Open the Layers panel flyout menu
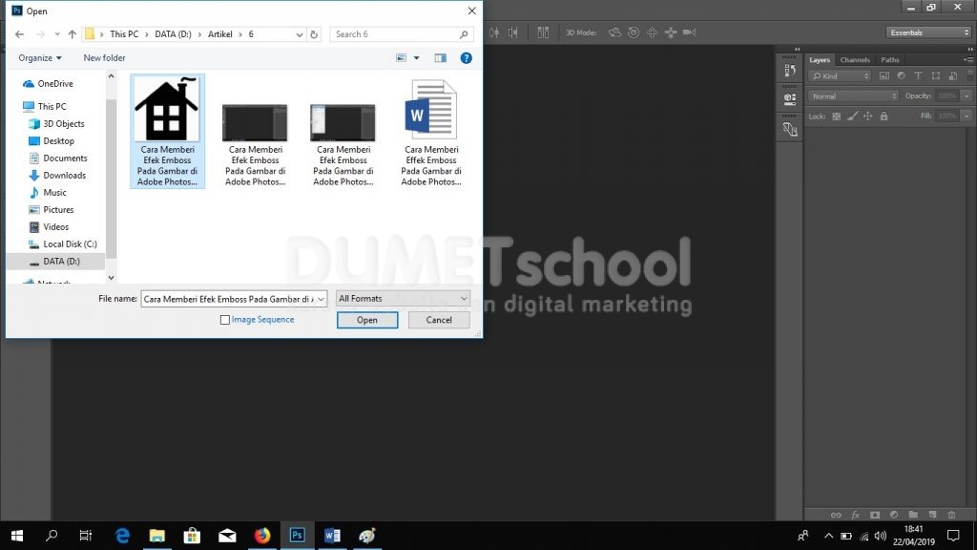The width and height of the screenshot is (977, 550). pyautogui.click(x=969, y=60)
